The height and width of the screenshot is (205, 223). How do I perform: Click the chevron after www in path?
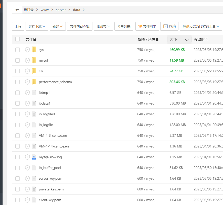pos(52,9)
